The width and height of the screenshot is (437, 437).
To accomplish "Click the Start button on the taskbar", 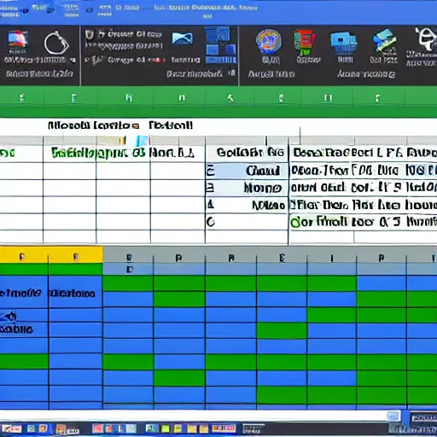I will (x=12, y=428).
